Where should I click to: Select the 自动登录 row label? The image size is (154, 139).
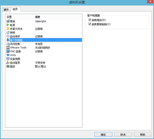pyautogui.click(x=15, y=63)
